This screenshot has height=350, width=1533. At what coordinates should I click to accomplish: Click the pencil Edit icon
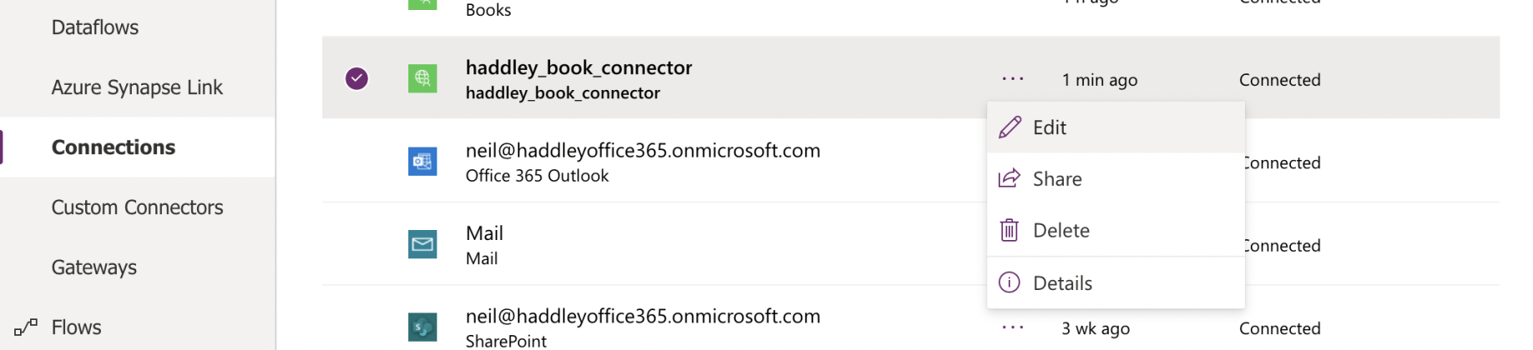(x=1009, y=127)
